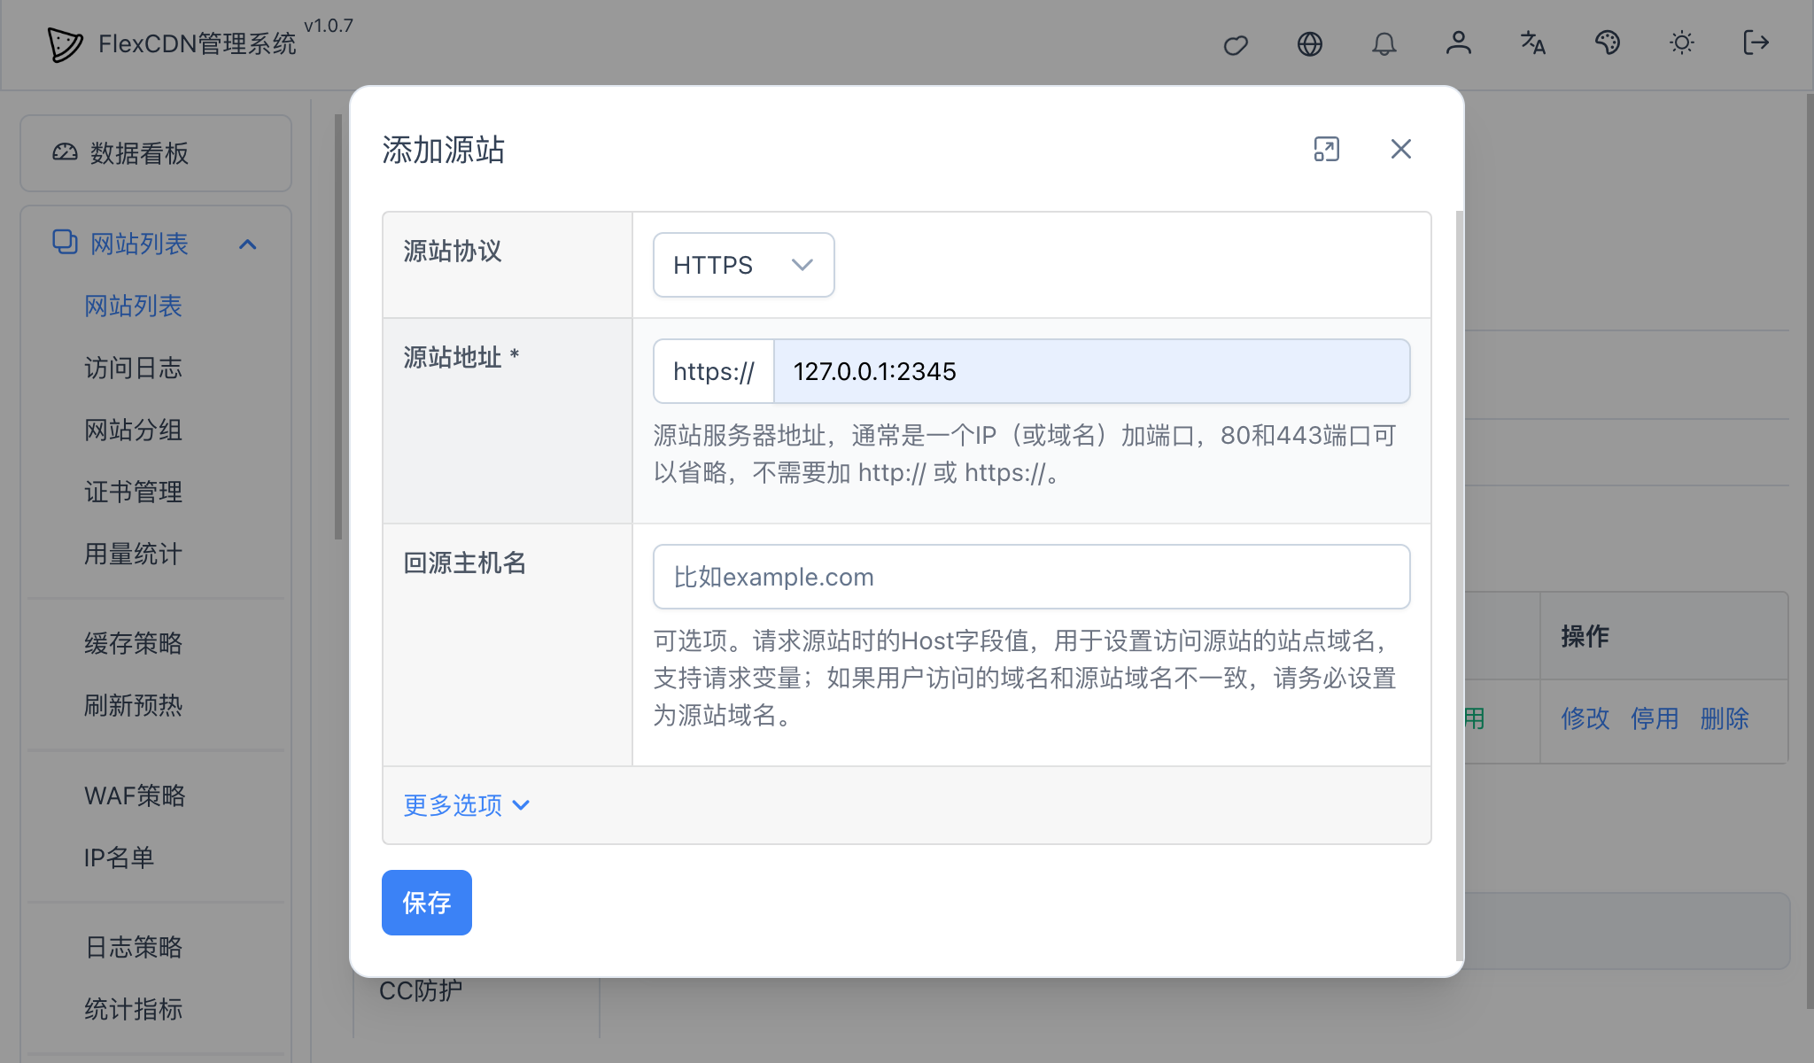Click the globe icon in the header
This screenshot has width=1814, height=1063.
tap(1310, 43)
